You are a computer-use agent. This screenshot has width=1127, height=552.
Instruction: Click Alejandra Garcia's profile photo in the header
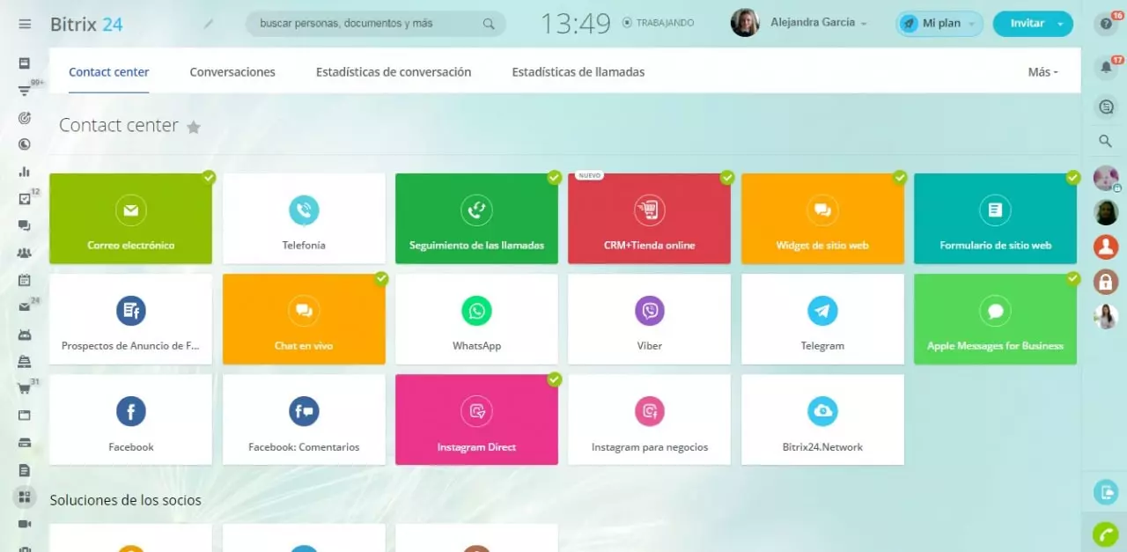point(745,23)
